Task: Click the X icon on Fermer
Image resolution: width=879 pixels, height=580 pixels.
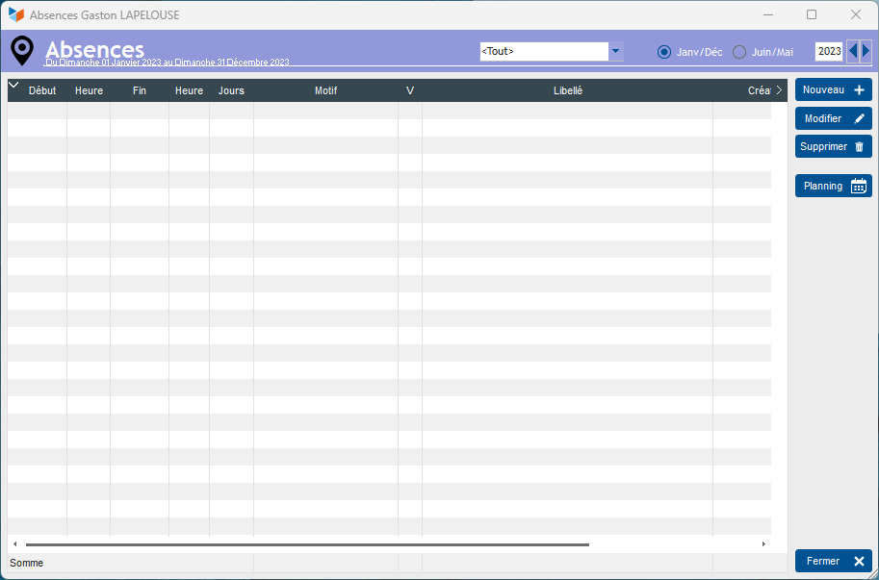Action: click(x=859, y=561)
